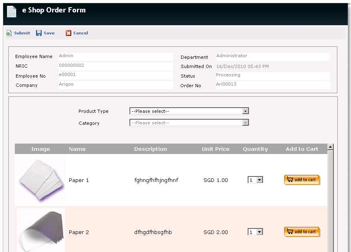Click the e Shop Order Form document icon
Image resolution: width=351 pixels, height=252 pixels.
(12, 11)
